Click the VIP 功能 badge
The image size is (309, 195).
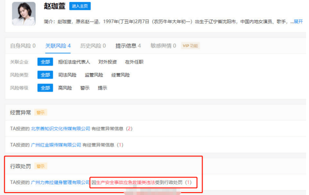(x=190, y=46)
